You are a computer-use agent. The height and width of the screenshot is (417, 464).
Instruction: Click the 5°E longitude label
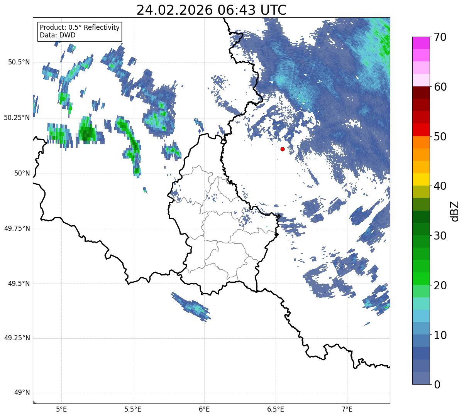(61, 409)
